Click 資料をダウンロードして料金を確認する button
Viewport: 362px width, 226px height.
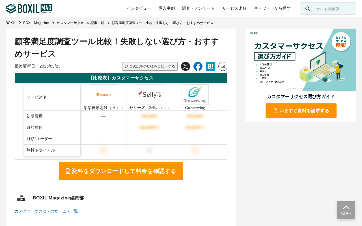[x=121, y=171]
